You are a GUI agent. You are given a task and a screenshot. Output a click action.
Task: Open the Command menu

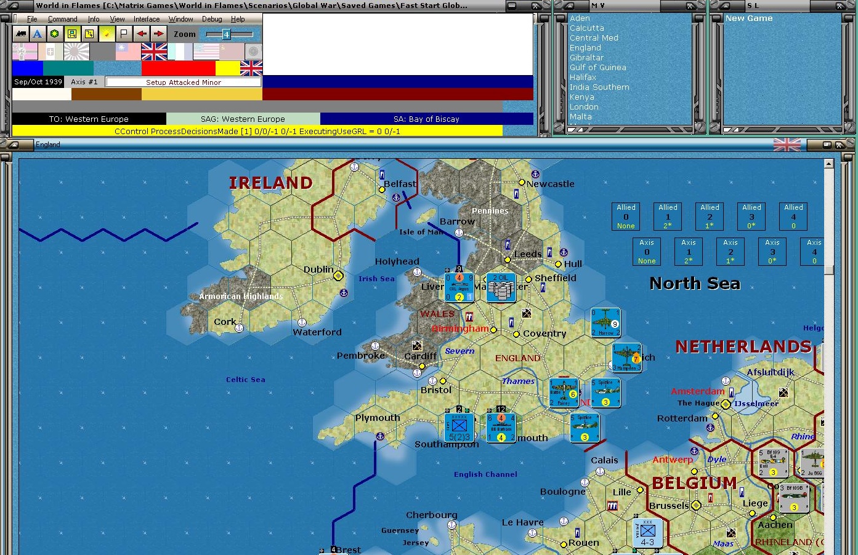tap(62, 19)
